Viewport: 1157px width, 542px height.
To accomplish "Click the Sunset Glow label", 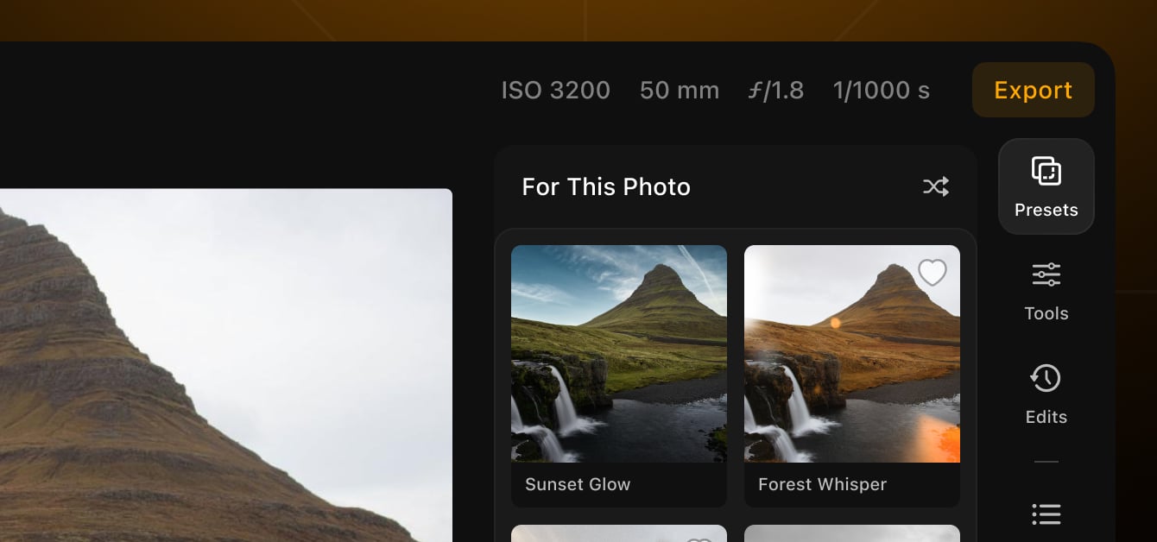I will coord(578,484).
